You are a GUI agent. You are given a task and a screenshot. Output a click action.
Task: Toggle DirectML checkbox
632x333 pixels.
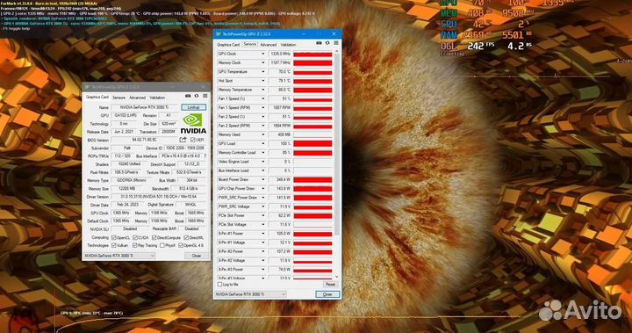(186, 238)
